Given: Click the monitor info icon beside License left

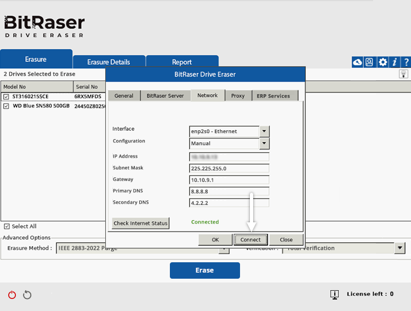Looking at the screenshot, I should pyautogui.click(x=334, y=295).
